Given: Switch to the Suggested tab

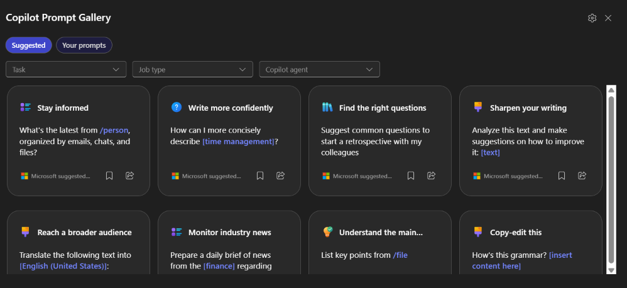Looking at the screenshot, I should click(x=29, y=45).
